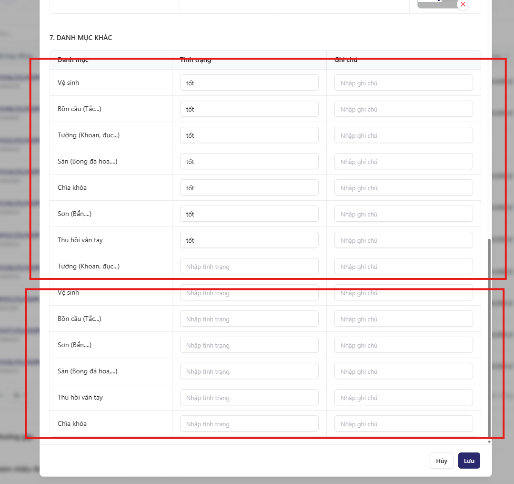Image resolution: width=514 pixels, height=484 pixels.
Task: Click note field beside Vệ sinh's "tốt" status
Action: [x=403, y=83]
